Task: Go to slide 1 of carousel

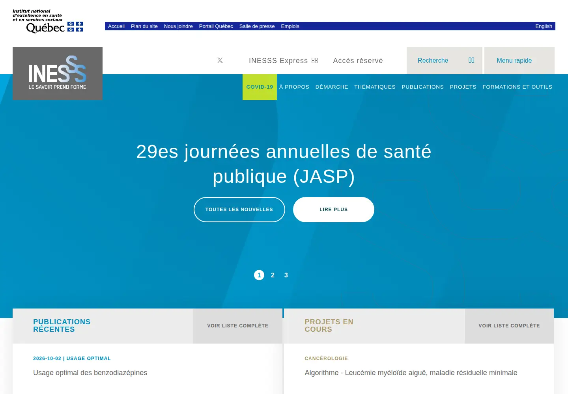Action: (x=259, y=275)
